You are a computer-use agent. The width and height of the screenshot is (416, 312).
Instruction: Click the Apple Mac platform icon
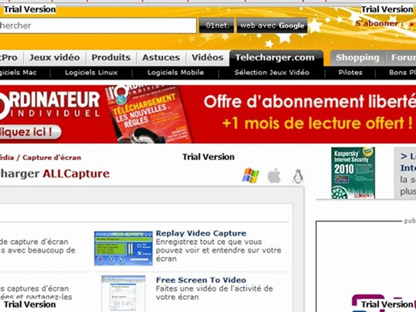pos(274,175)
